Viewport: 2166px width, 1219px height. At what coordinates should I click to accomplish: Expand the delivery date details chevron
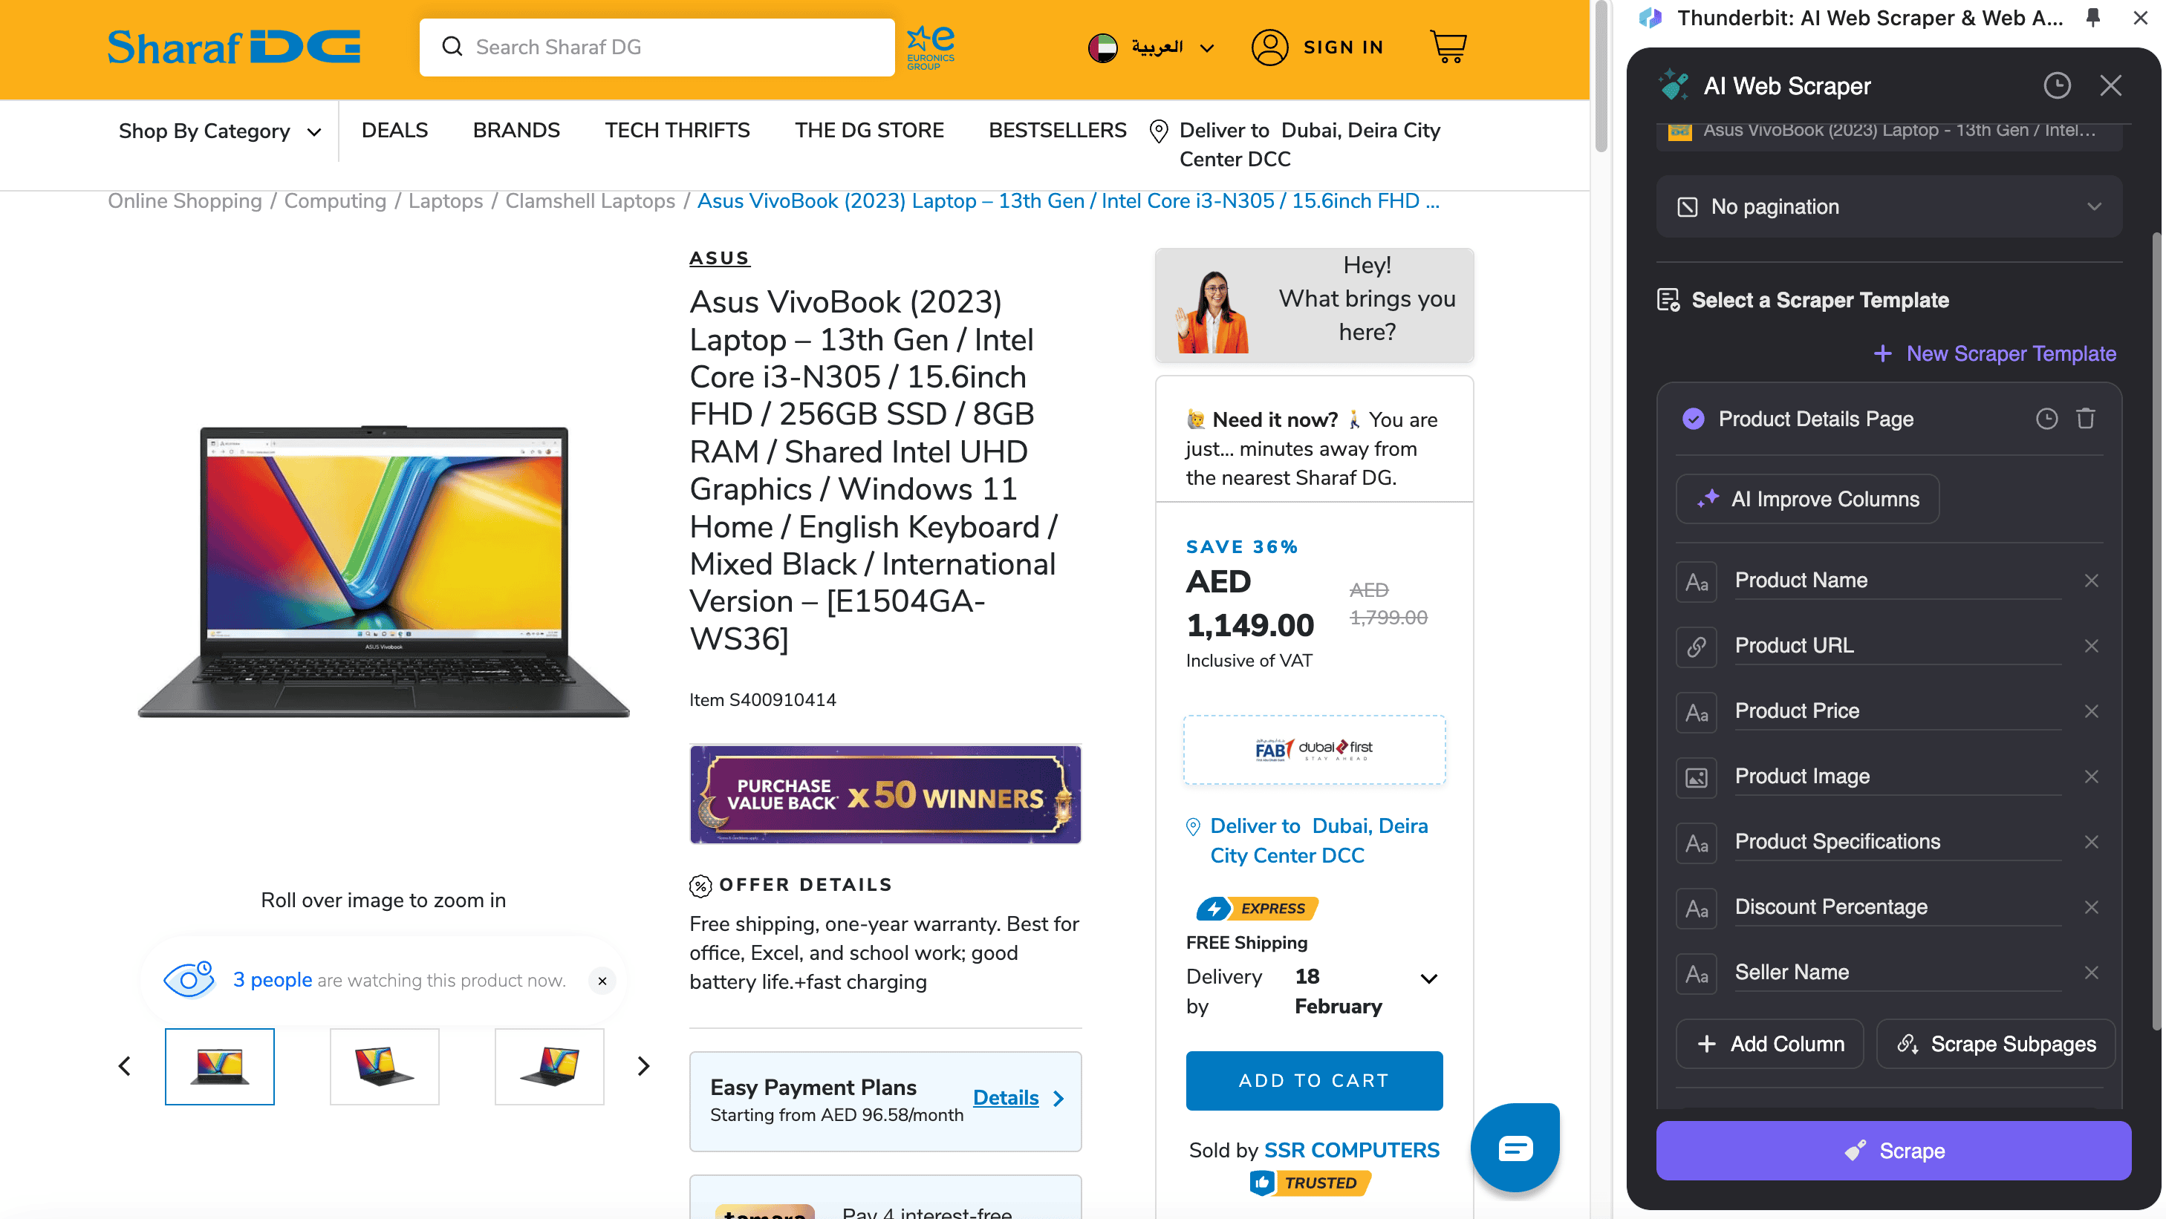(1428, 978)
